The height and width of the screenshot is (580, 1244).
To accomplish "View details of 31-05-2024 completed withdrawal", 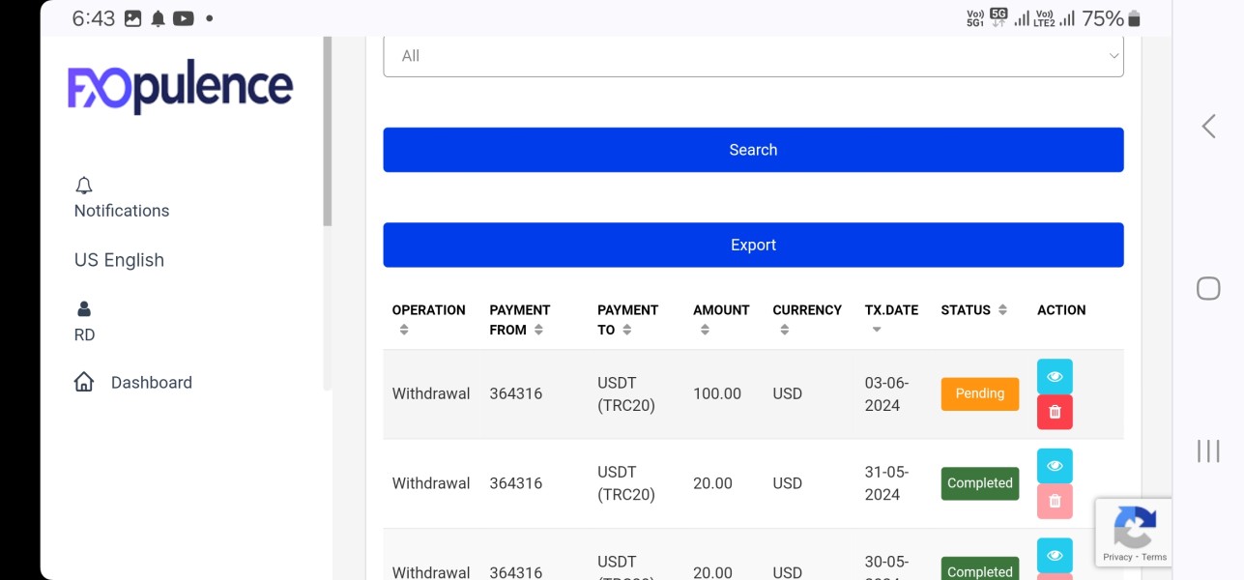I will click(1055, 466).
